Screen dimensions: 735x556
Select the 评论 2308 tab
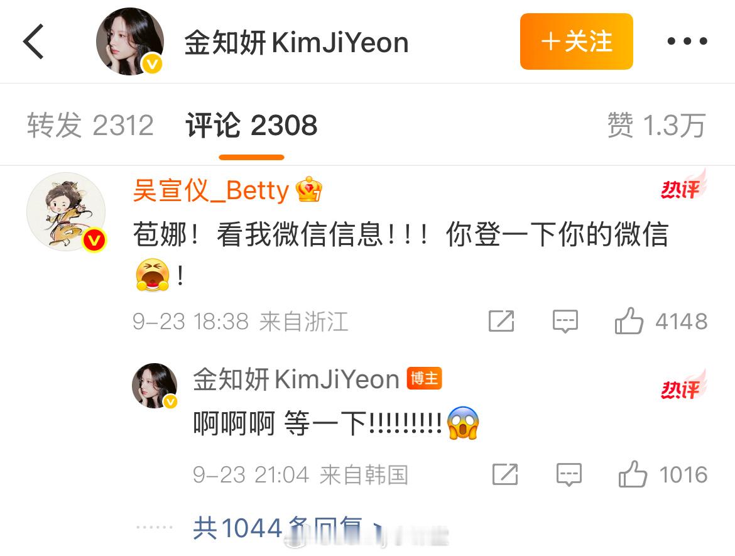pyautogui.click(x=252, y=125)
